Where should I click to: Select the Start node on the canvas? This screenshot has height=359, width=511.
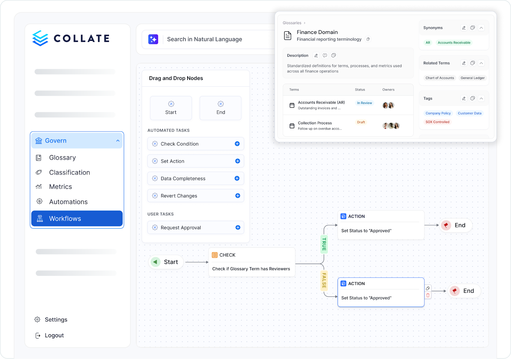click(166, 262)
